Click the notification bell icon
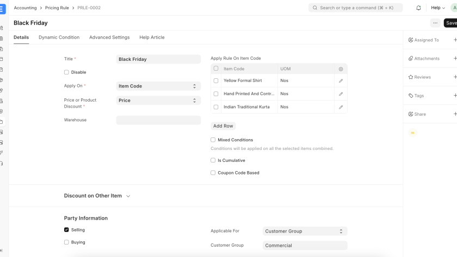Screen dimensions: 457x257 click(418, 8)
